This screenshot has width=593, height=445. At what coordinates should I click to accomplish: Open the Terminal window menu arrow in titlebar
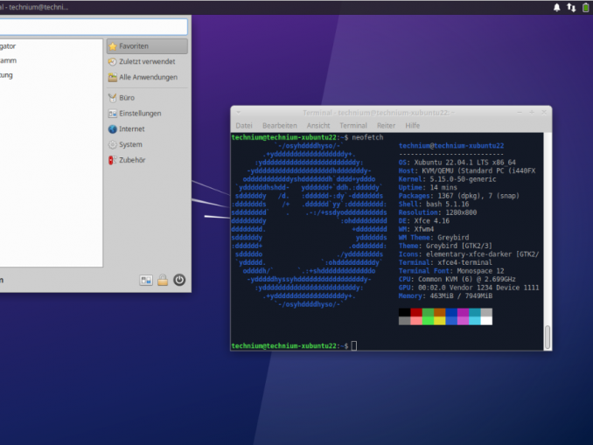(238, 112)
